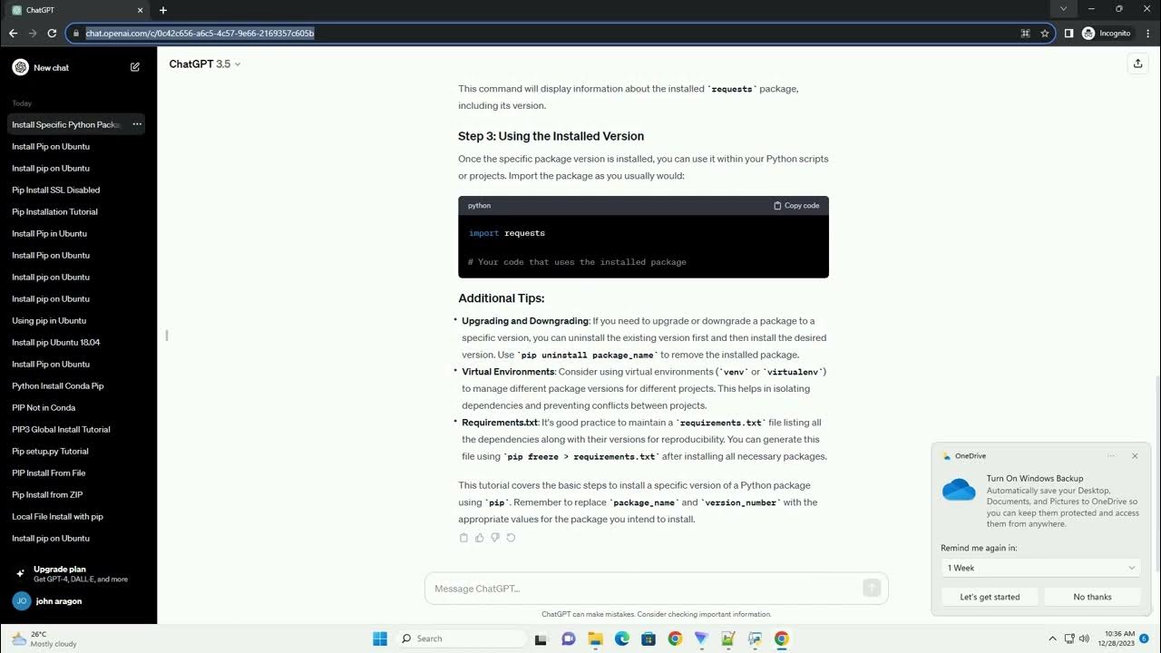This screenshot has width=1161, height=653.
Task: Open Microsoft Store from the taskbar
Action: (649, 638)
